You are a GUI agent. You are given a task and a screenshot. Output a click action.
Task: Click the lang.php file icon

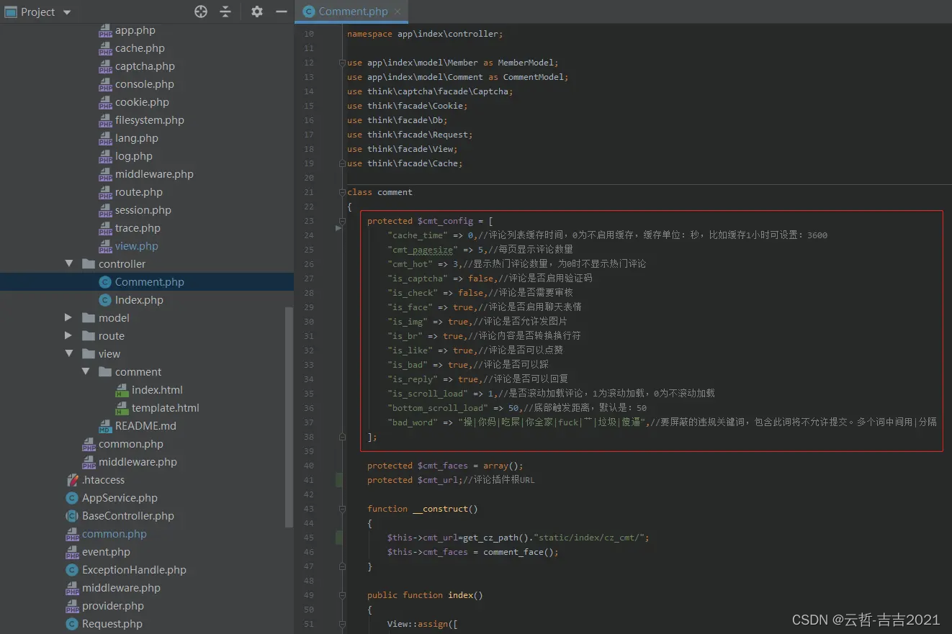105,139
